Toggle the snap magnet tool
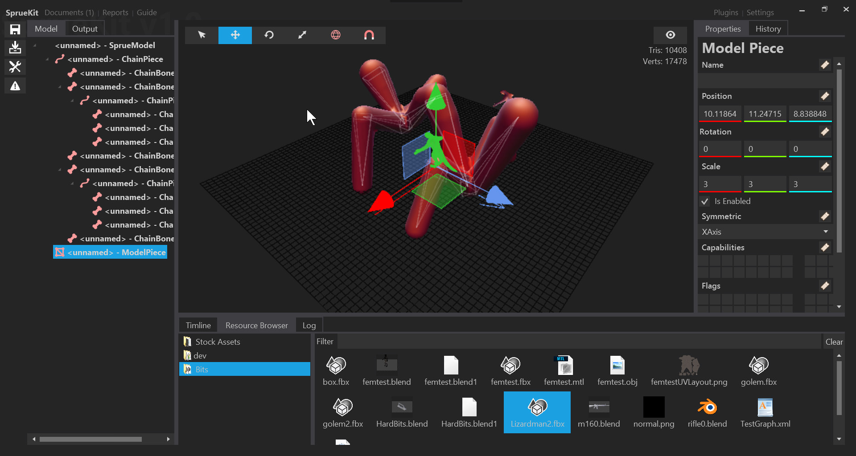 click(x=369, y=35)
